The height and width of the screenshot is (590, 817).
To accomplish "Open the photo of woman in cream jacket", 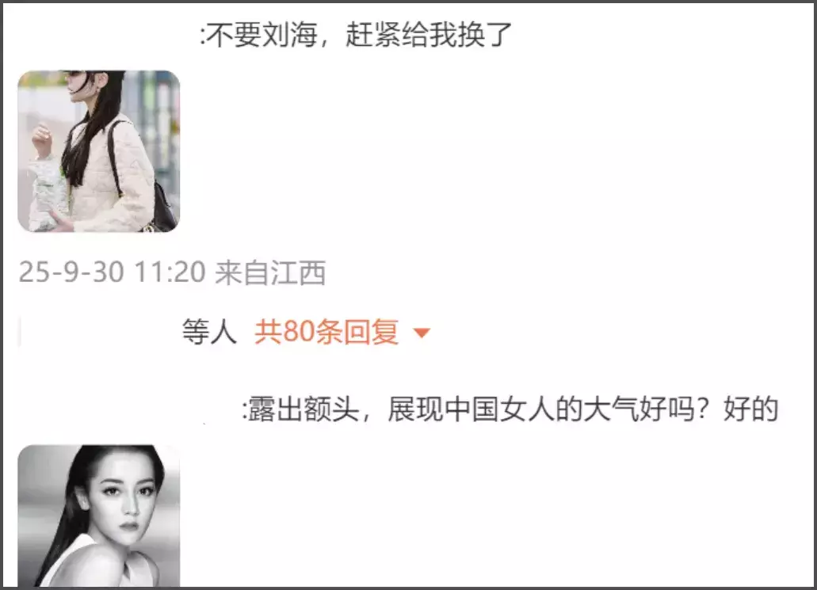I will point(98,151).
